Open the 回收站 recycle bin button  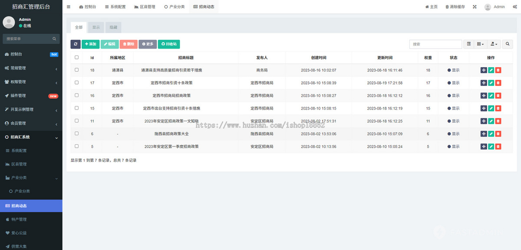tap(168, 44)
